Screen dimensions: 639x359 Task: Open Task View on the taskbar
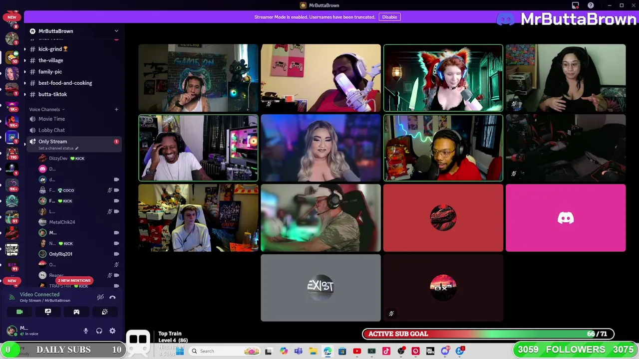point(268,351)
